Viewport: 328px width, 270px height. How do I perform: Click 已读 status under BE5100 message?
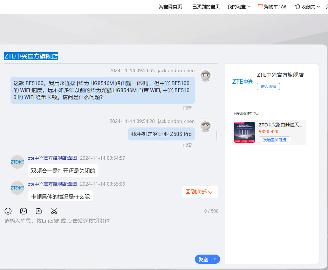click(x=187, y=108)
